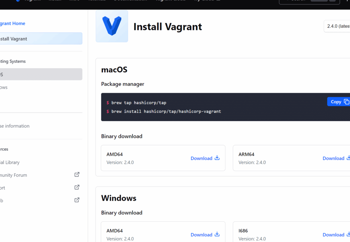The image size is (350, 242).
Task: Jump to Windows in the Operating Systems list
Action: pos(4,87)
